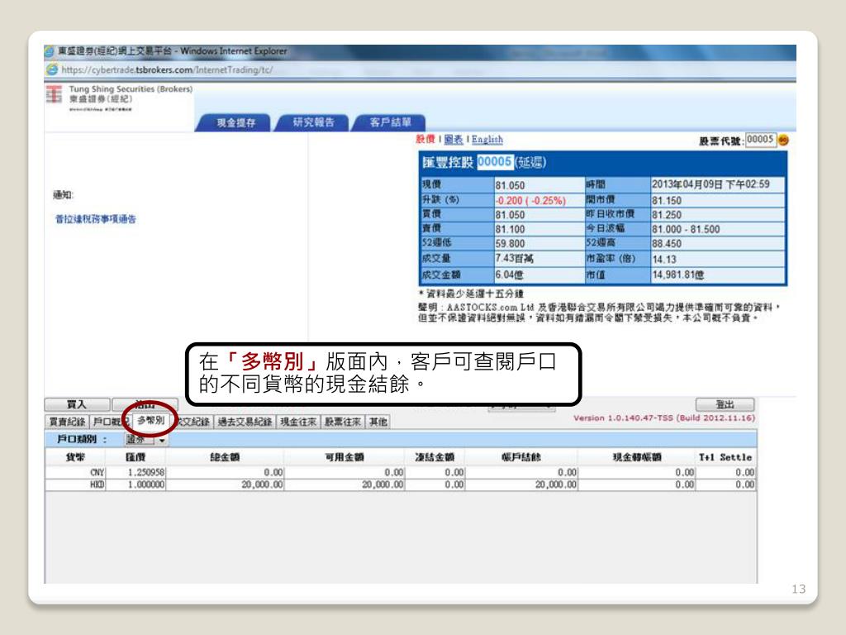Click the change value -0.200 (-0.25%)
The image size is (846, 635).
[531, 200]
